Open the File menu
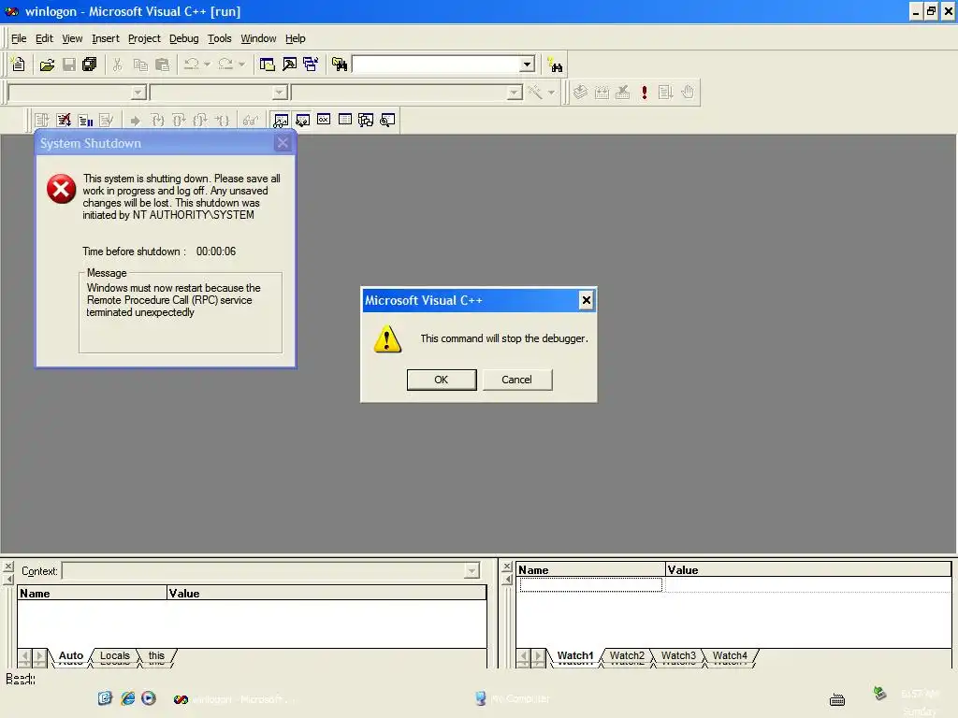 click(19, 38)
